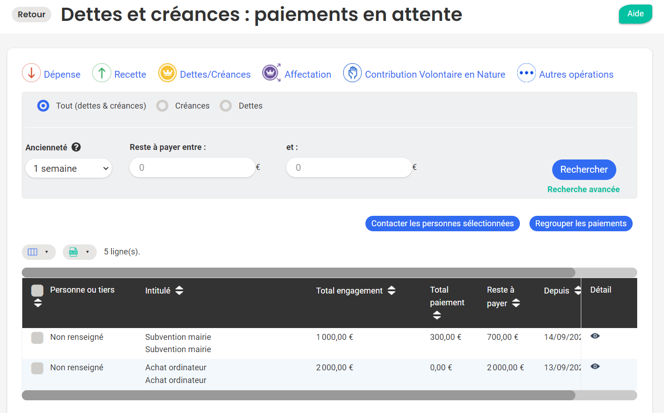664x413 pixels.
Task: Open the Recherche avancée link
Action: [x=583, y=189]
